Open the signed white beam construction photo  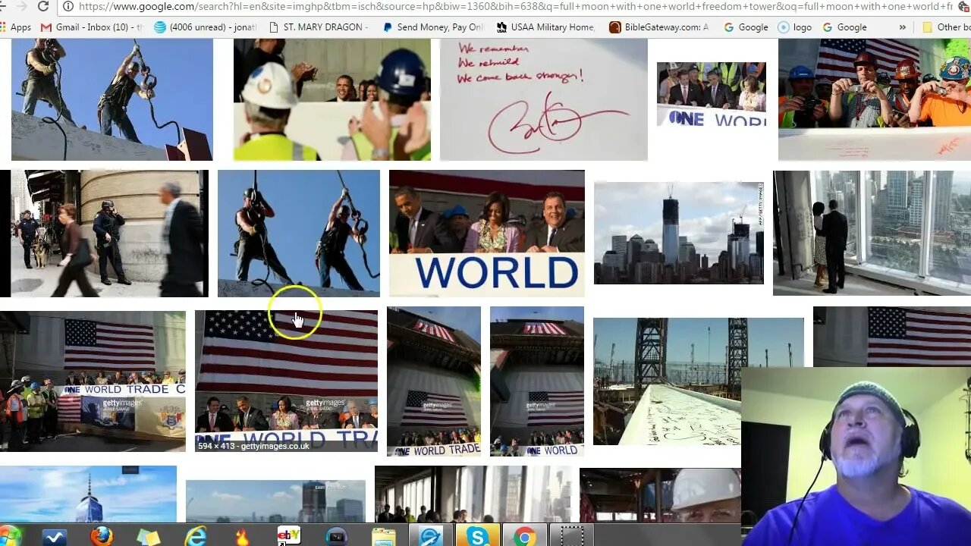point(667,381)
